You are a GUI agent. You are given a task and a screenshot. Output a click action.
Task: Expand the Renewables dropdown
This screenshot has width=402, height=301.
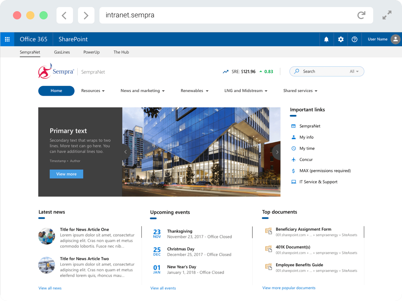pos(195,91)
